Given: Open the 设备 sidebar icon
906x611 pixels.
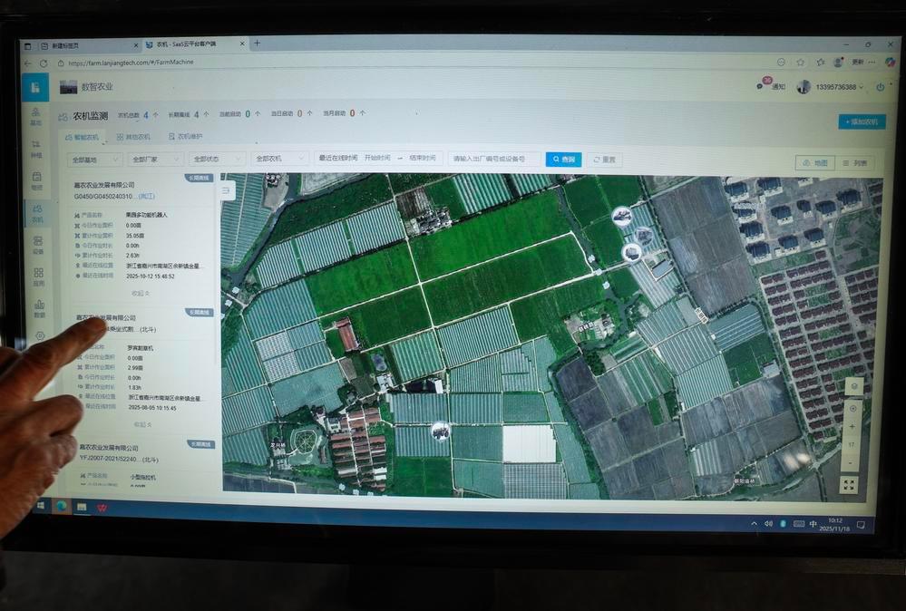Looking at the screenshot, I should 38,244.
